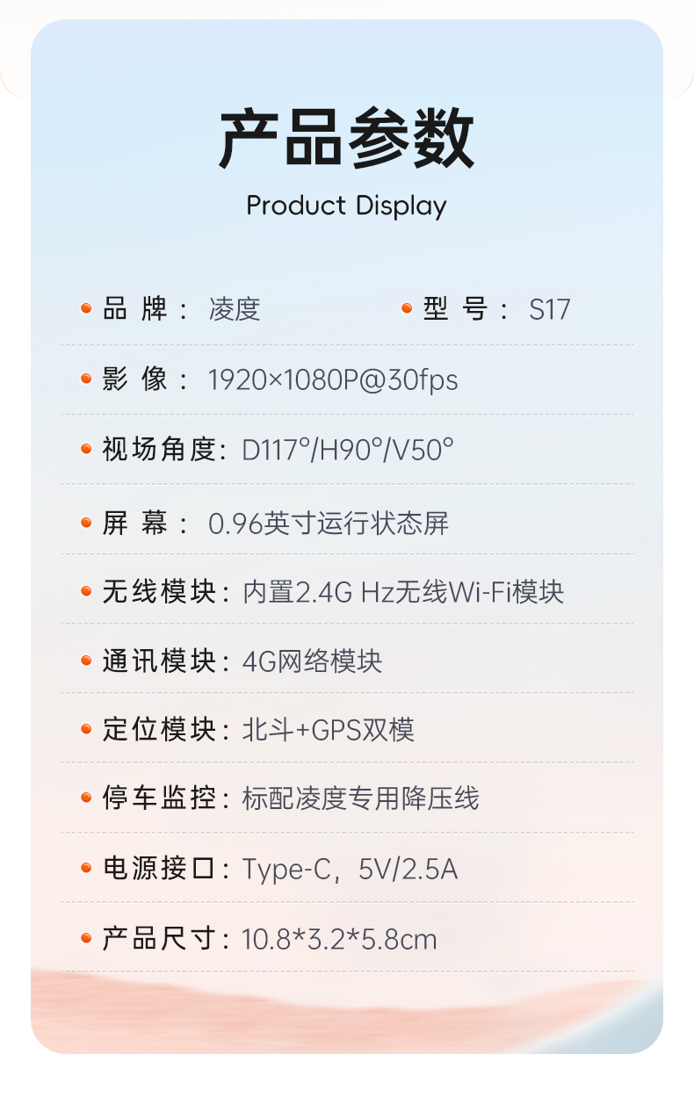This screenshot has width=694, height=1105.
Task: Click the orange bullet beside 品牌
Action: click(x=86, y=308)
